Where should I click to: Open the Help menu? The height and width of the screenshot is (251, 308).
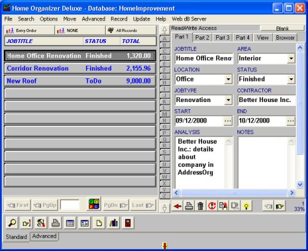[x=161, y=19]
